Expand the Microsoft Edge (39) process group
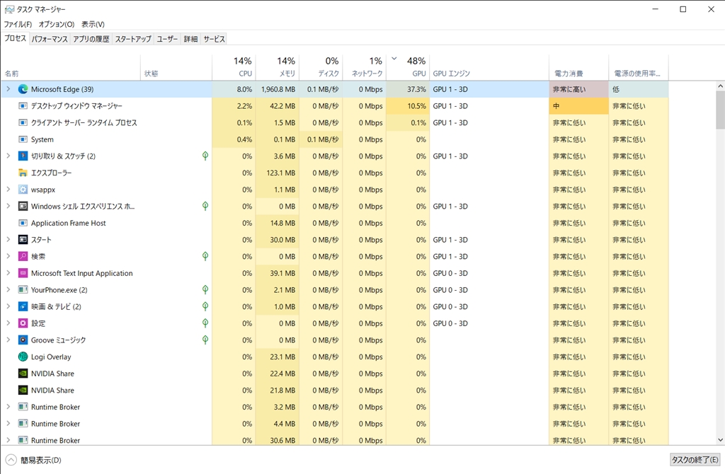This screenshot has height=474, width=725. click(x=8, y=88)
